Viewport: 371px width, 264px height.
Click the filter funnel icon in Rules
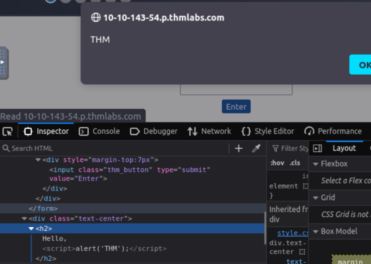275,148
